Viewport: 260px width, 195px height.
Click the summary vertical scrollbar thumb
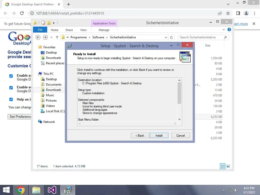[179, 93]
